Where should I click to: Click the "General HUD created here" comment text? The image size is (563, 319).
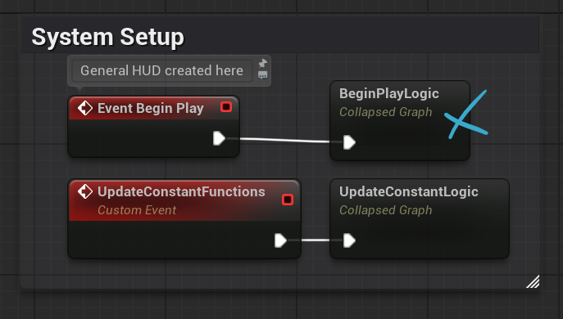tap(162, 70)
